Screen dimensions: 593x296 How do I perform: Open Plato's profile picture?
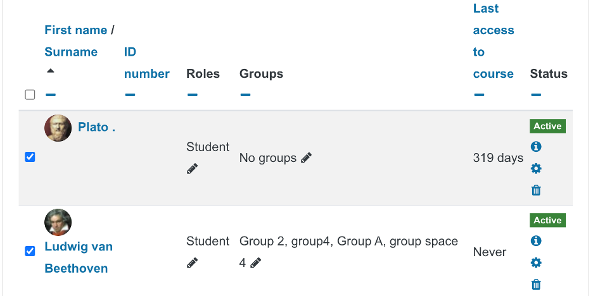coord(58,128)
